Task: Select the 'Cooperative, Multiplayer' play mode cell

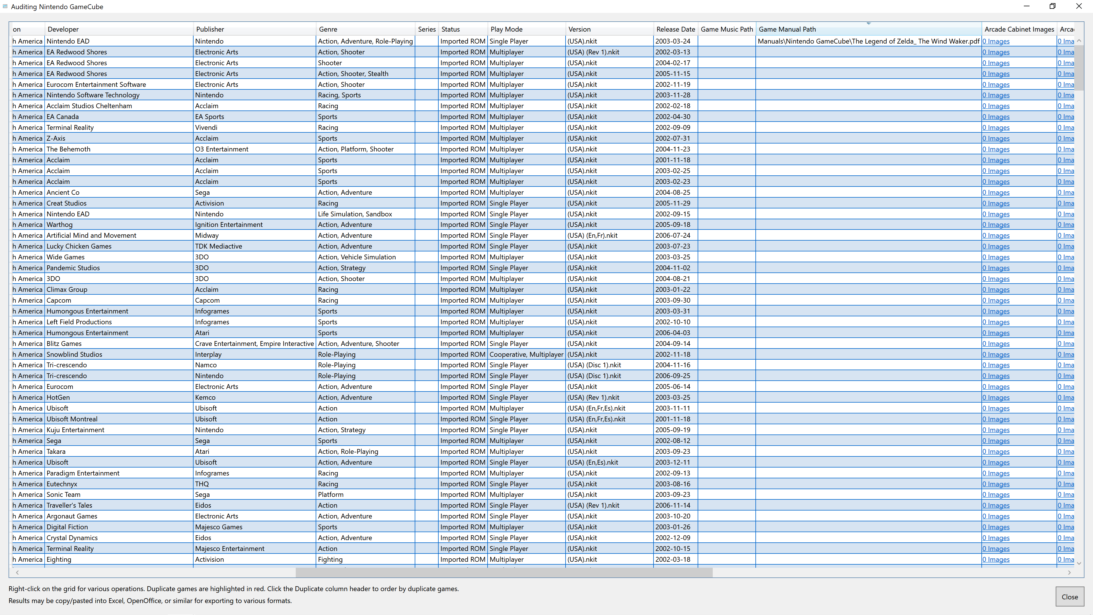Action: [x=527, y=354]
